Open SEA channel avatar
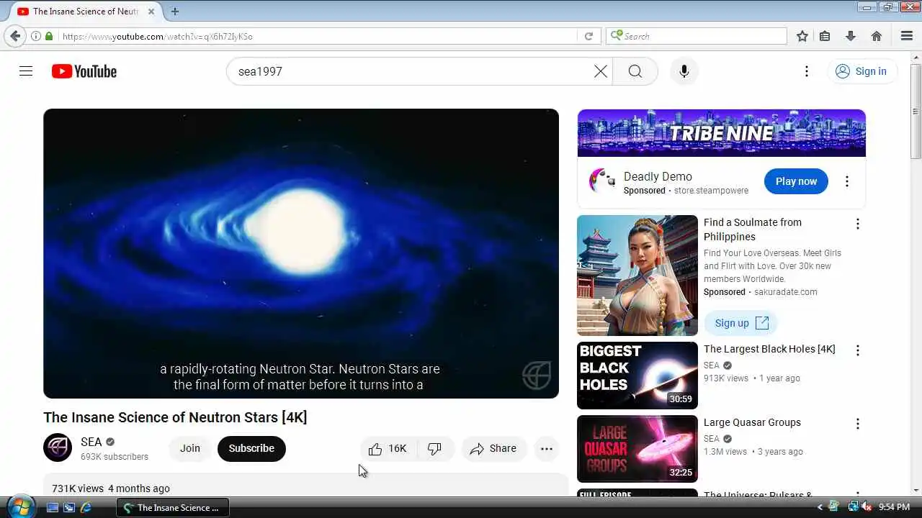The height and width of the screenshot is (518, 922). click(58, 447)
